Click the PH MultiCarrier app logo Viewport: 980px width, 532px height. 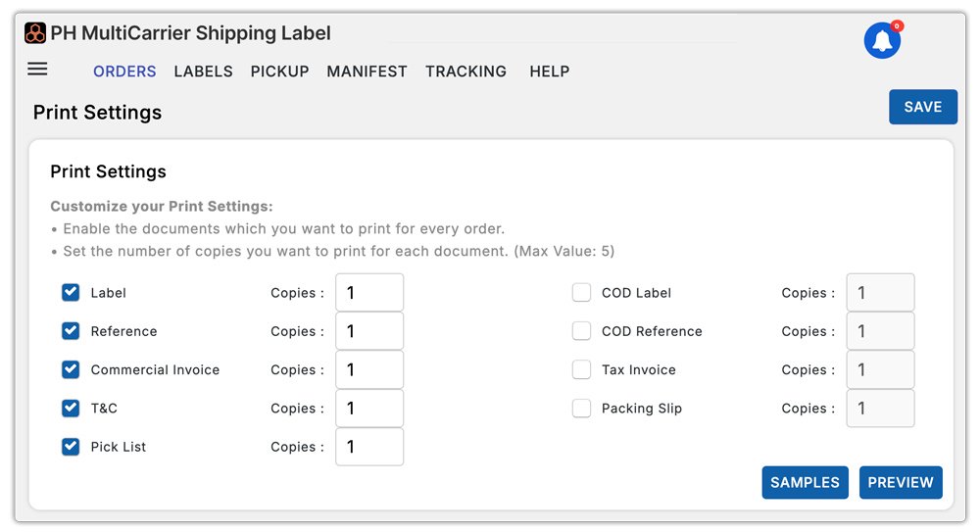[35, 32]
